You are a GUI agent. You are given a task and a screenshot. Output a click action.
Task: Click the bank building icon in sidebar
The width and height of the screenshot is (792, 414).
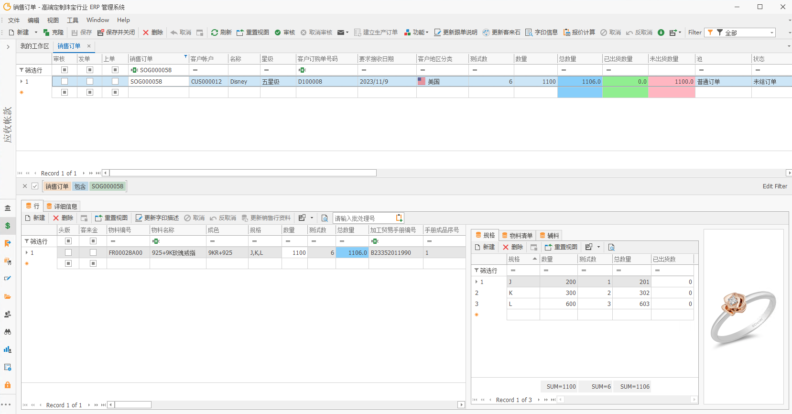point(8,208)
